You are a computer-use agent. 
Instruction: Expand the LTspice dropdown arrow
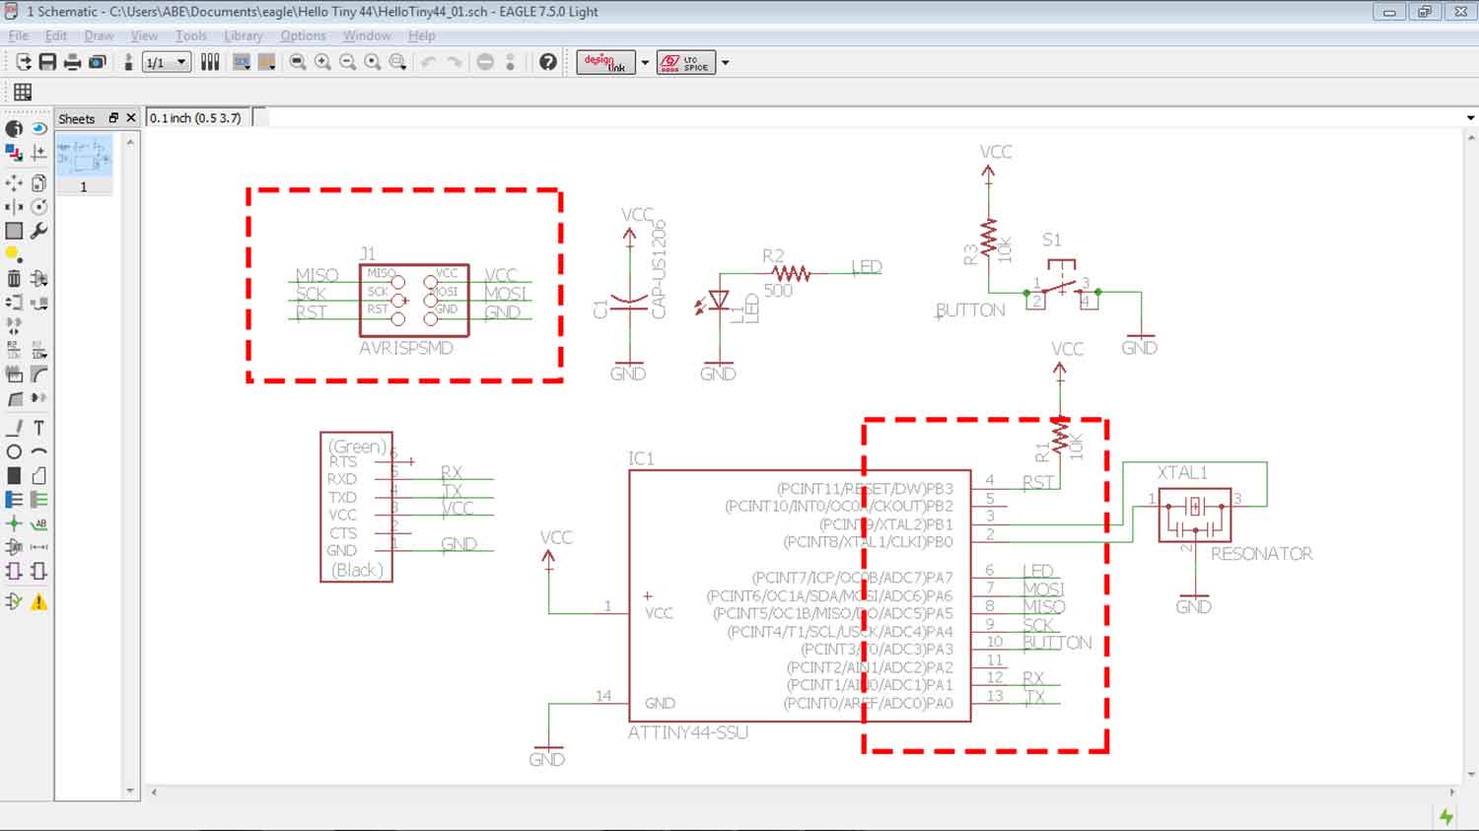click(725, 62)
